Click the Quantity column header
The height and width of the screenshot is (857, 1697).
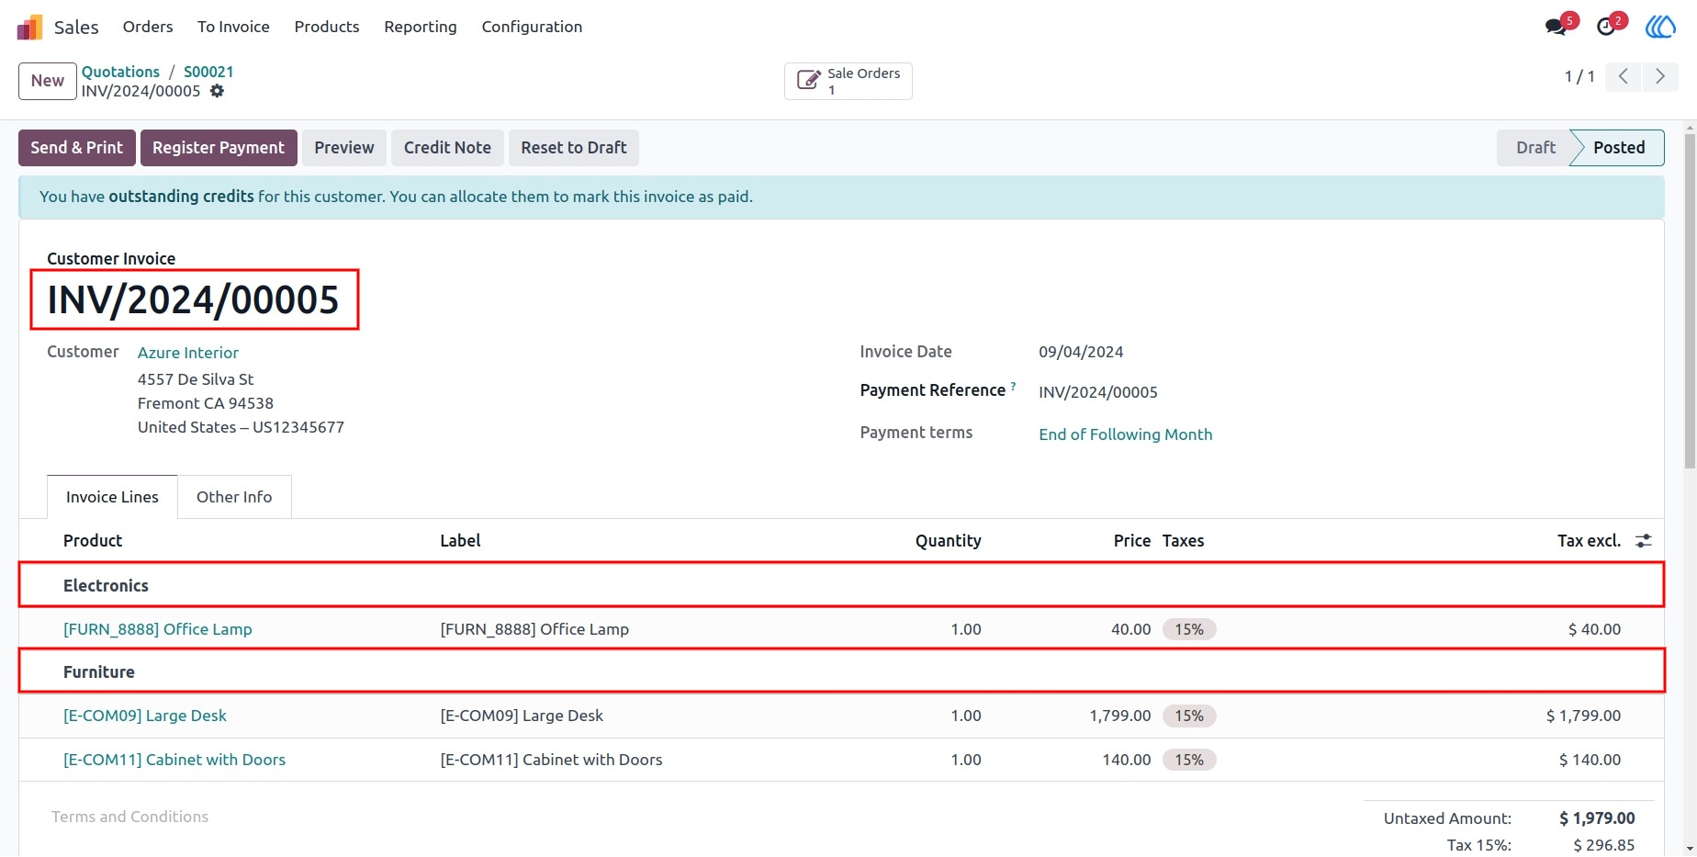pyautogui.click(x=948, y=541)
